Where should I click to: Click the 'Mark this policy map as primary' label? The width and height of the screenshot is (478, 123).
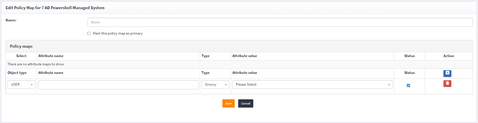pos(117,33)
